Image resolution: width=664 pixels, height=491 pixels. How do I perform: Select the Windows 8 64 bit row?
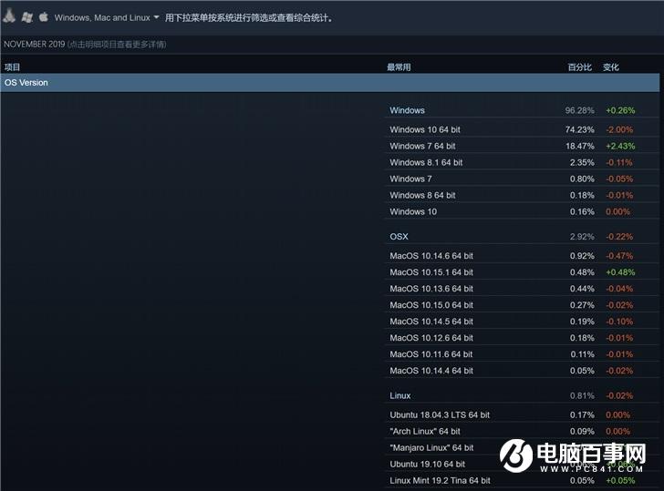click(522, 195)
